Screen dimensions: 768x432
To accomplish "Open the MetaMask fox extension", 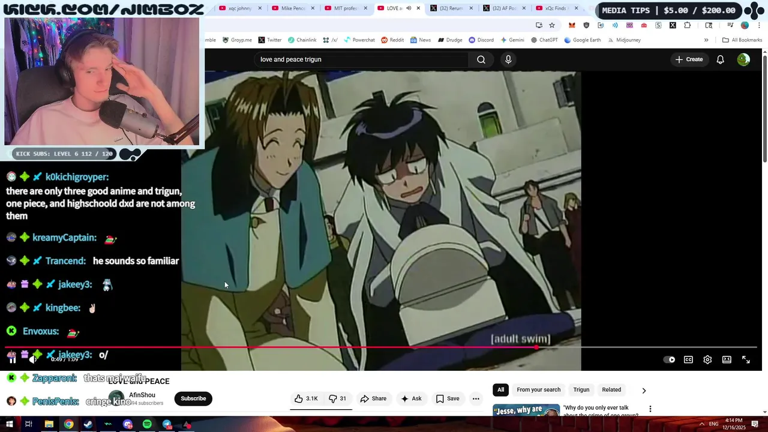I will (572, 25).
